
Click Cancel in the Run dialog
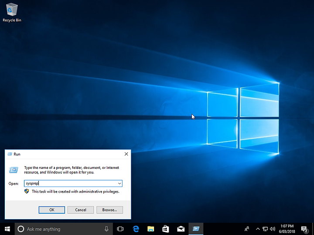click(81, 210)
